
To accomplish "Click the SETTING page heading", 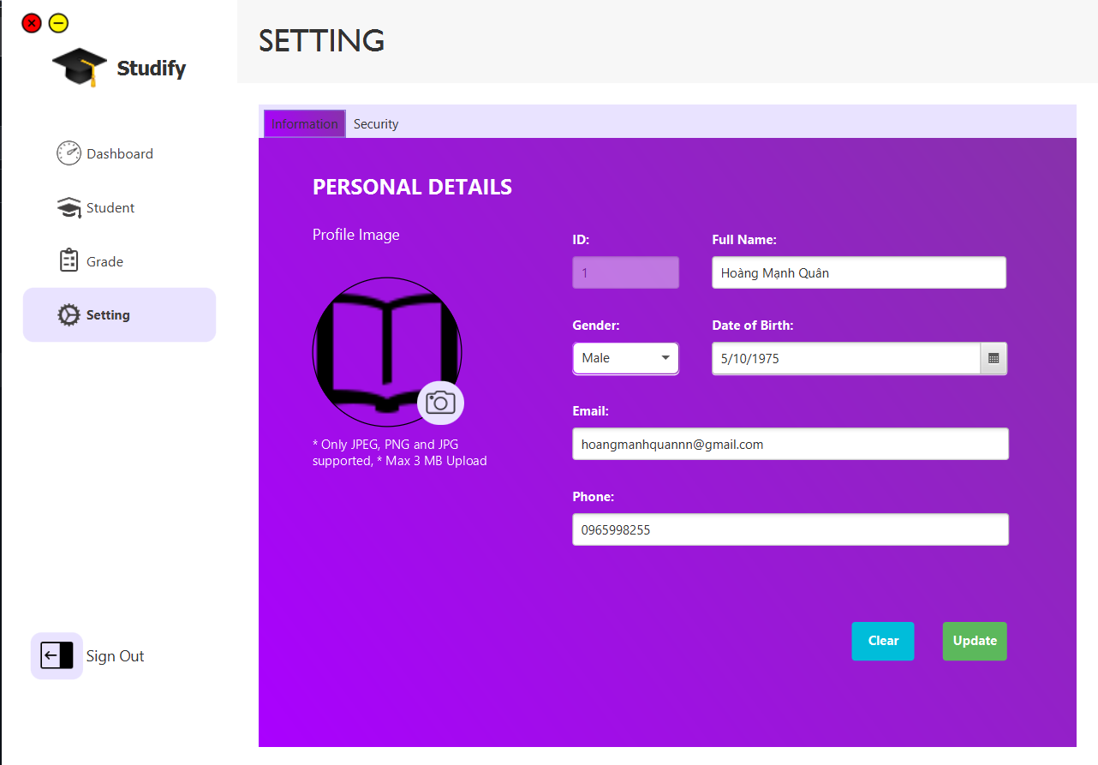I will point(322,40).
